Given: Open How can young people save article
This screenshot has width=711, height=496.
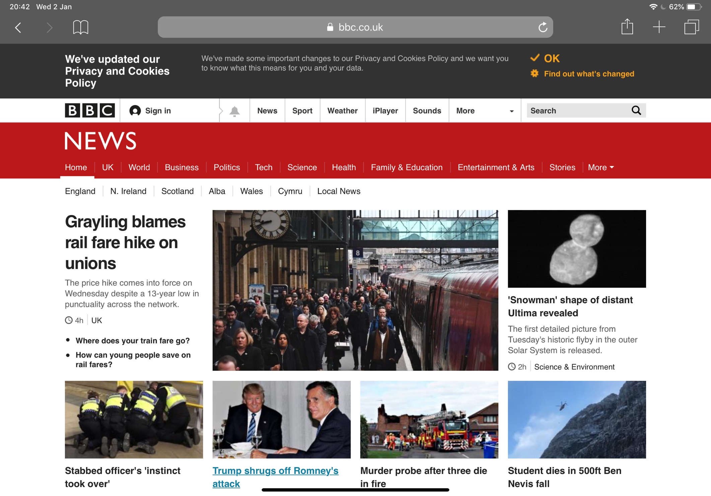Looking at the screenshot, I should tap(133, 360).
